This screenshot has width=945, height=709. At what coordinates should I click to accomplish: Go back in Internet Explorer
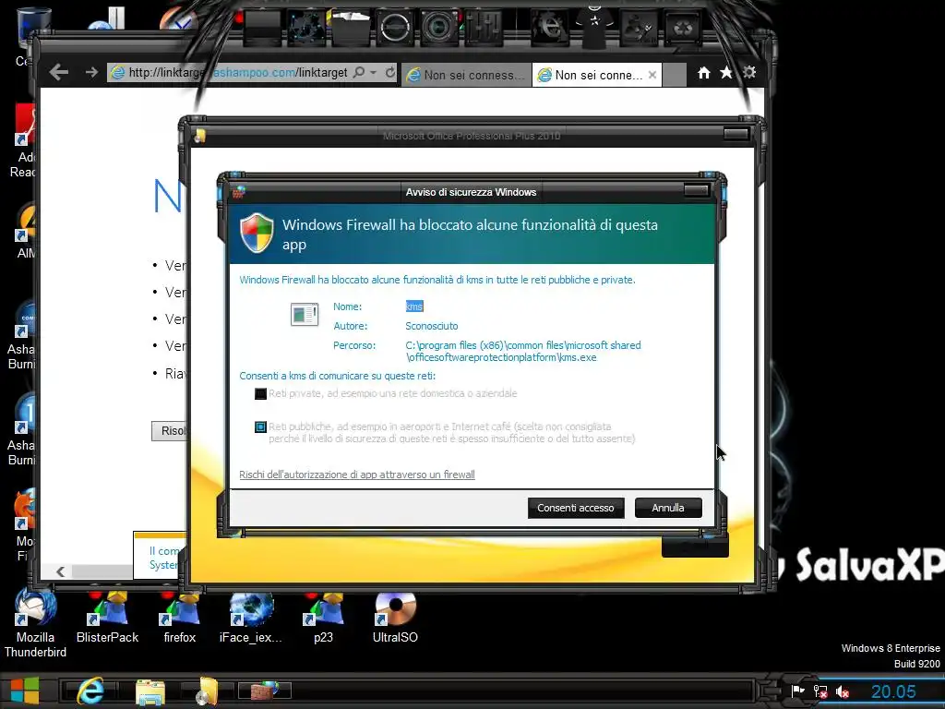58,73
